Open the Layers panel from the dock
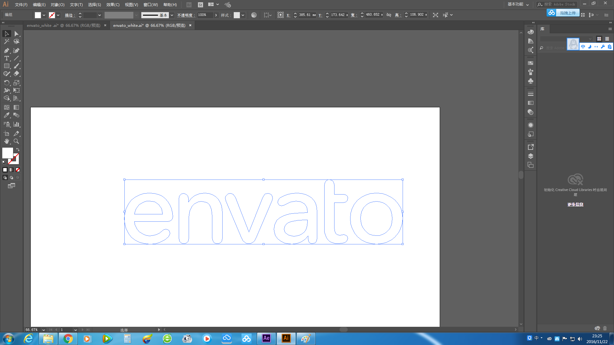 click(531, 156)
